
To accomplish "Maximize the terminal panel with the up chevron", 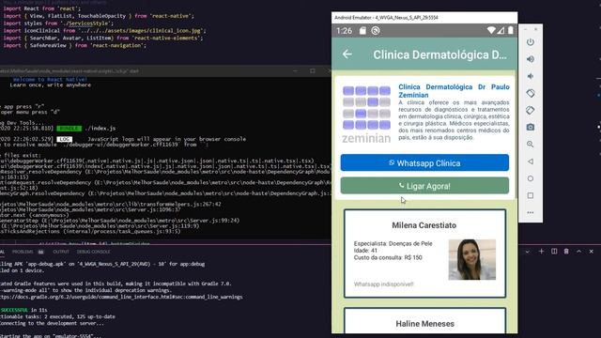I will 578,252.
